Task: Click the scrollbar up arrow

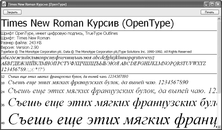Action: click(219, 18)
